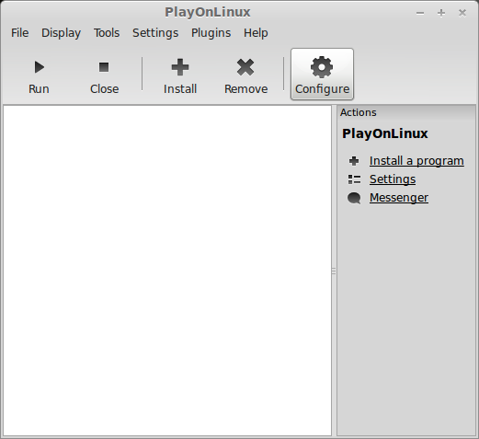Click the Close stop icon in toolbar

(x=104, y=67)
